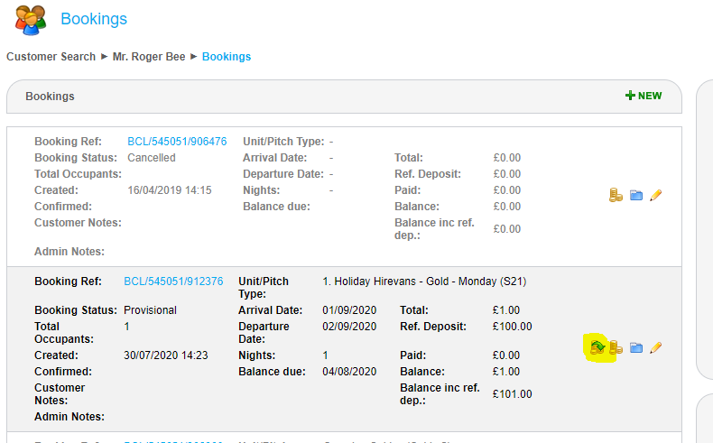Add a new booking with + NEW
This screenshot has width=713, height=443.
coord(644,96)
